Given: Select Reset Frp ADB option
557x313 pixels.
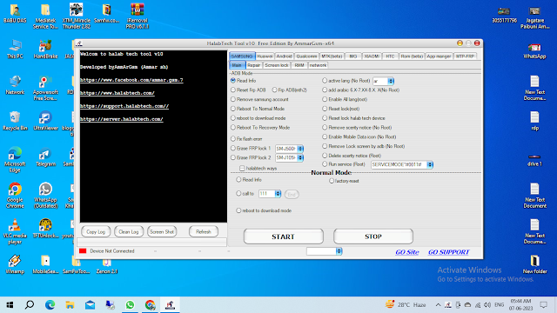Looking at the screenshot, I should point(233,90).
